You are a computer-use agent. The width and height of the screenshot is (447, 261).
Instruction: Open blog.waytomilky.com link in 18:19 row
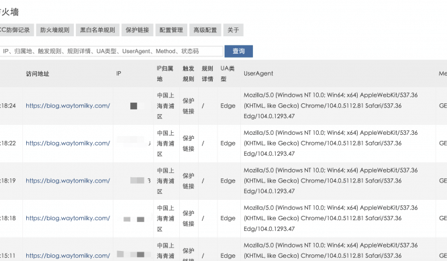tap(68, 180)
